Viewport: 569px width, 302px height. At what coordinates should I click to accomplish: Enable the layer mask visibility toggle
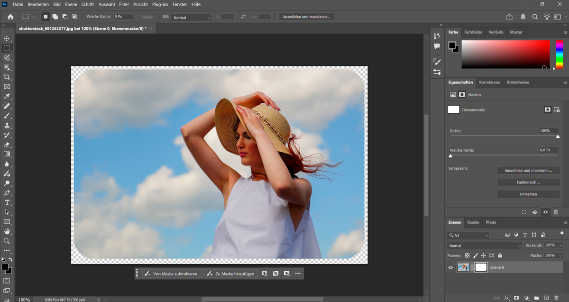(x=545, y=212)
